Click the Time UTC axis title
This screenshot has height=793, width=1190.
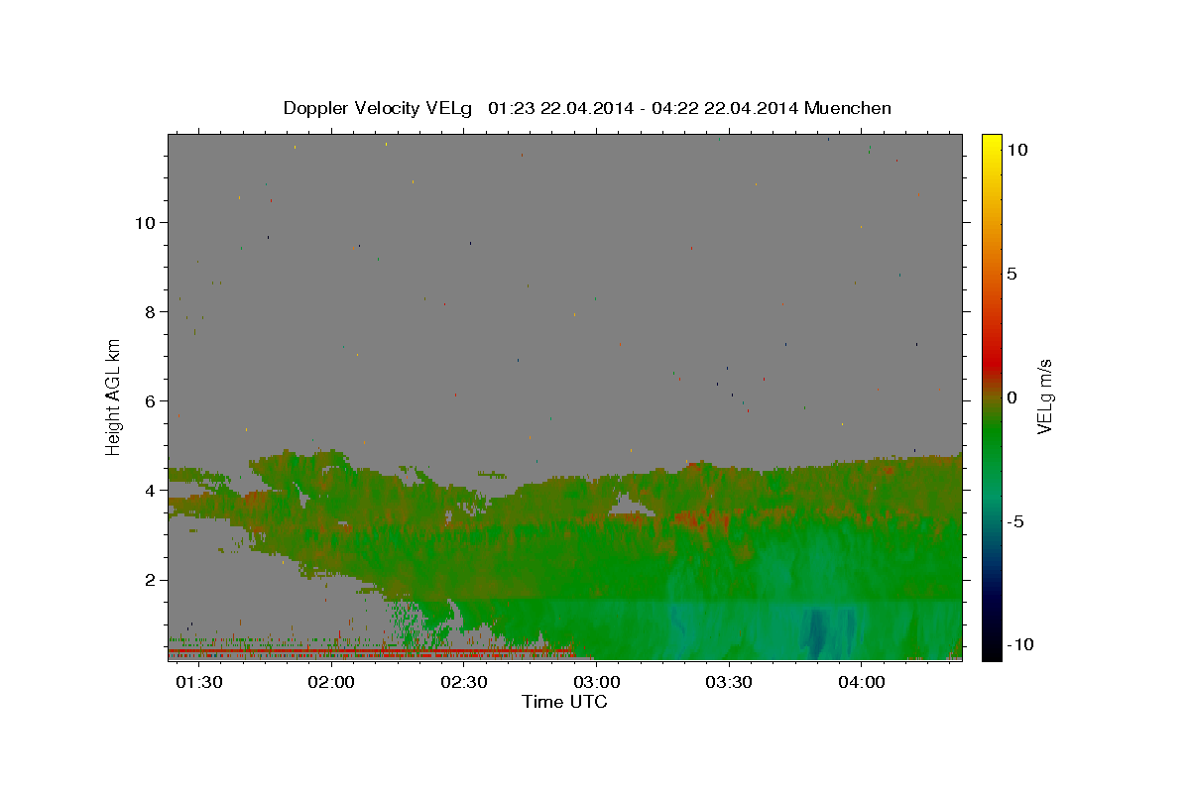pos(564,702)
